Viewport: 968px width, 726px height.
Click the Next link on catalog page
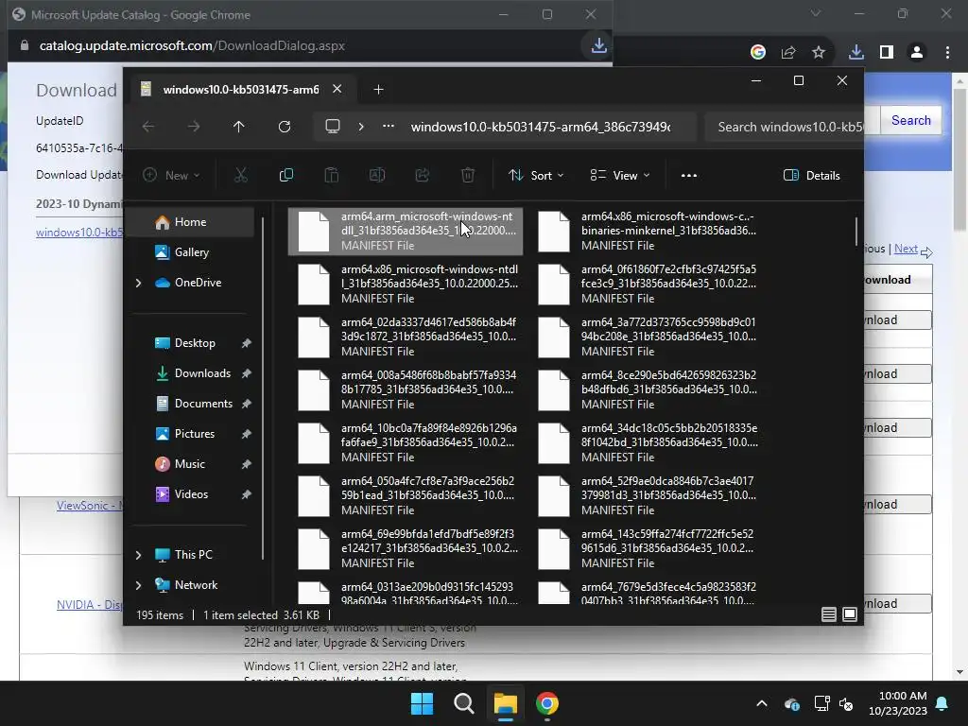click(x=906, y=249)
